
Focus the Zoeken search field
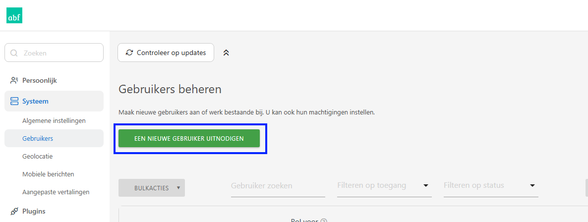pos(54,53)
